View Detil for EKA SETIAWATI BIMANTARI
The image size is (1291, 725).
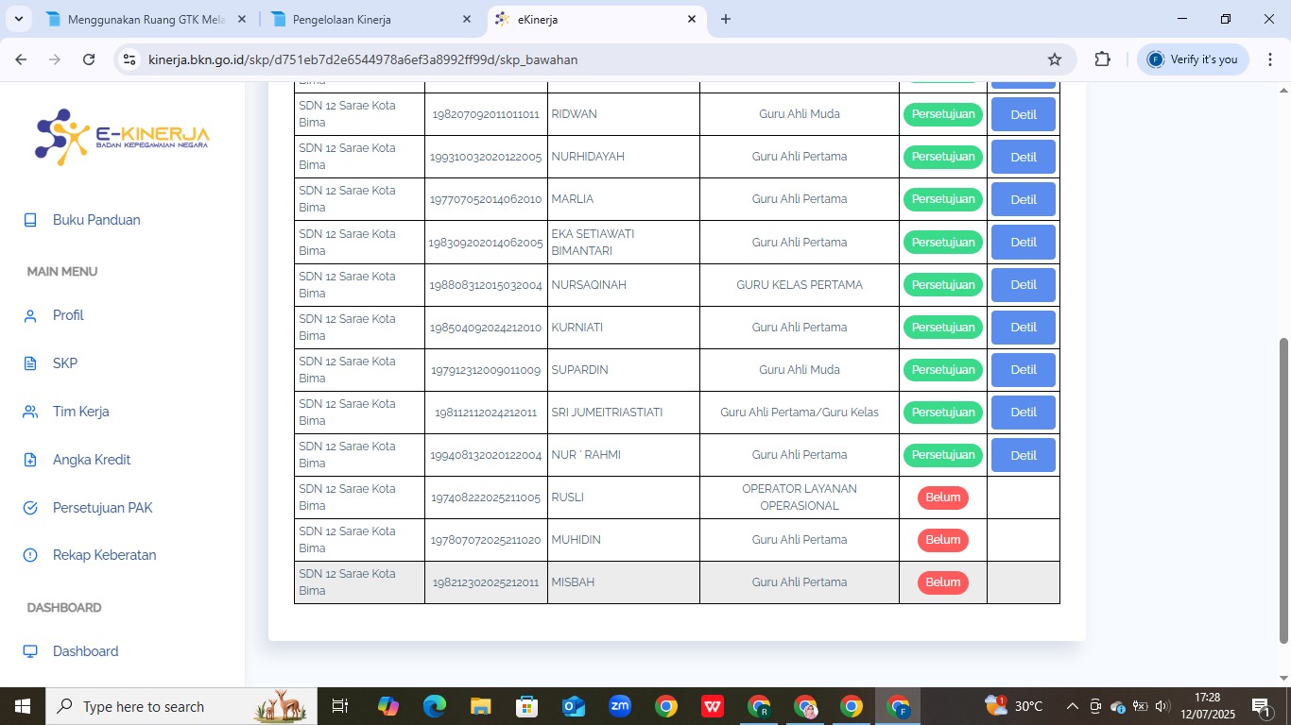coord(1024,242)
